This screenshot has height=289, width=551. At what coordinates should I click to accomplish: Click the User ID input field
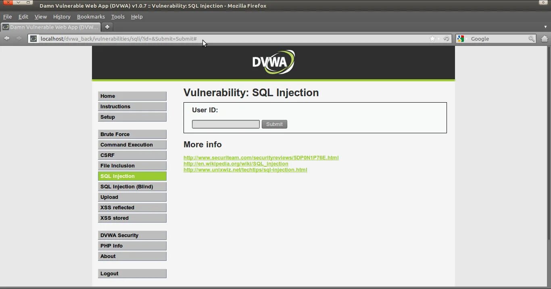point(226,124)
